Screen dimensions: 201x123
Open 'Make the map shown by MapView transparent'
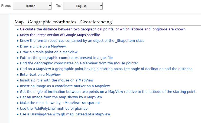pos(60,103)
